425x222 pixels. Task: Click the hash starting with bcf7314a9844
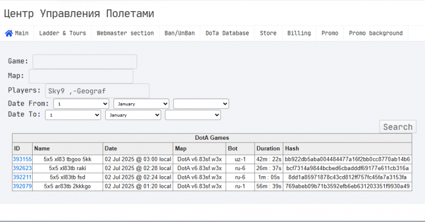click(x=348, y=168)
